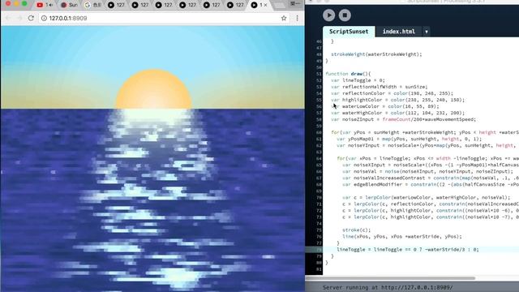Click line number 64 in gutter
Screen dimensions: 519x292
click(x=319, y=159)
